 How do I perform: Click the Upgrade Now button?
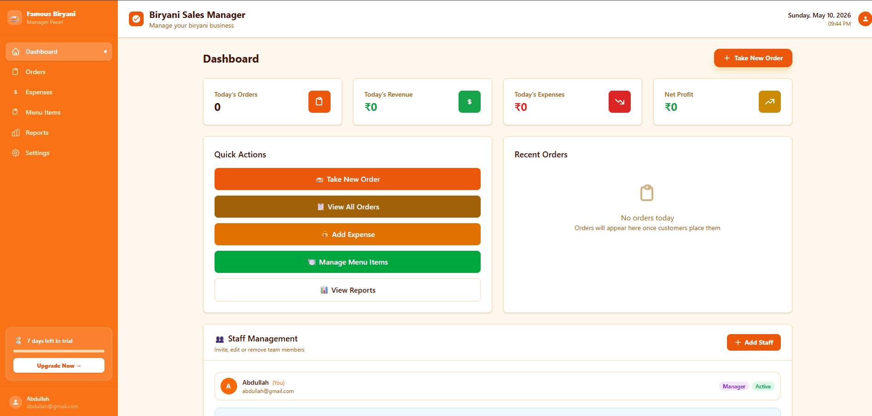59,365
